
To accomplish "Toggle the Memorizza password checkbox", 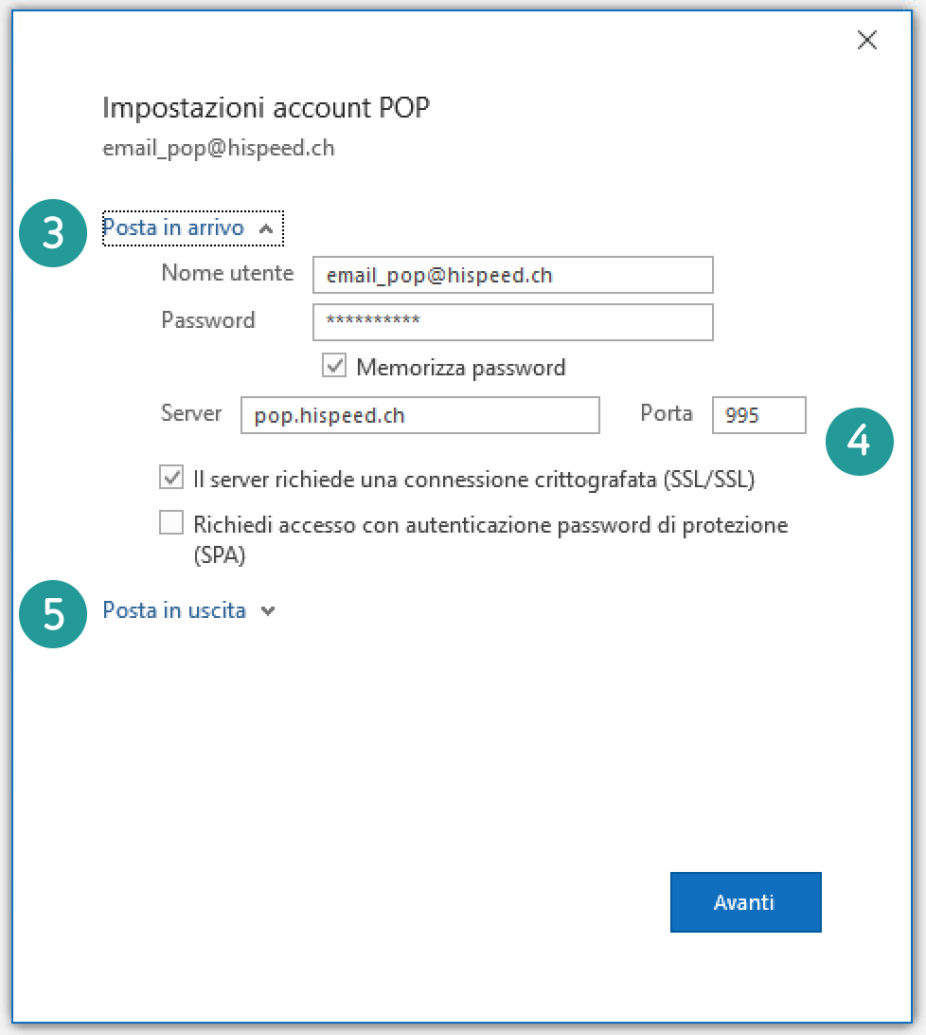I will click(x=334, y=366).
